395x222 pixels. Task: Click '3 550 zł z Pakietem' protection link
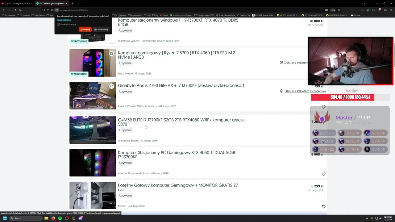coord(296,63)
